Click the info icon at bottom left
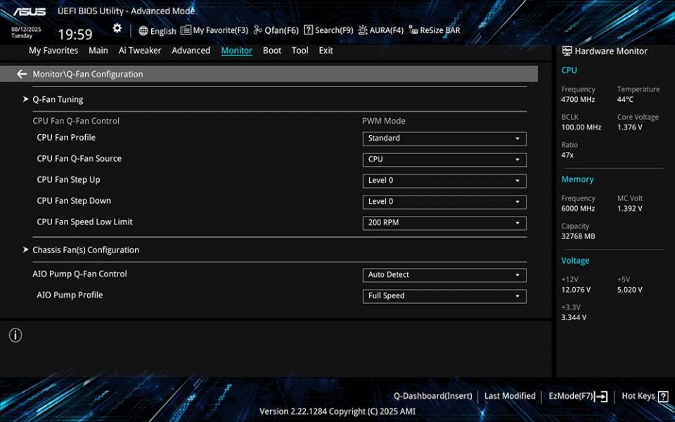The image size is (675, 422). 15,335
